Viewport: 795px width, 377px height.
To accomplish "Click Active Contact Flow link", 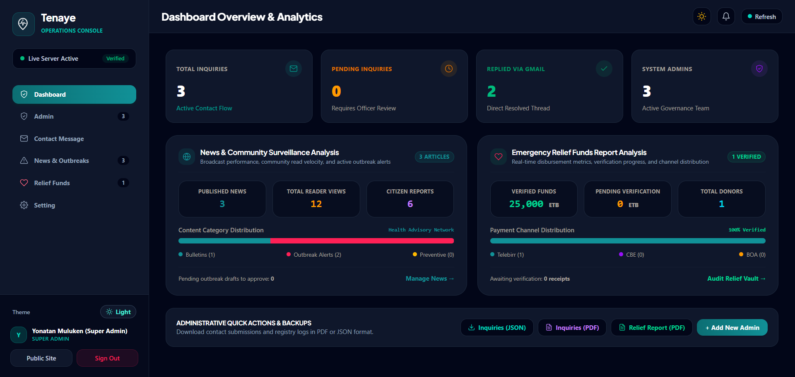I will click(204, 108).
